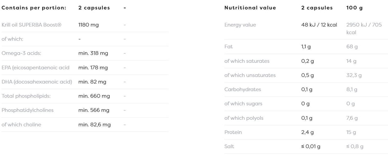Click the '2950 kJ / 705 kcal' value

tap(364, 29)
